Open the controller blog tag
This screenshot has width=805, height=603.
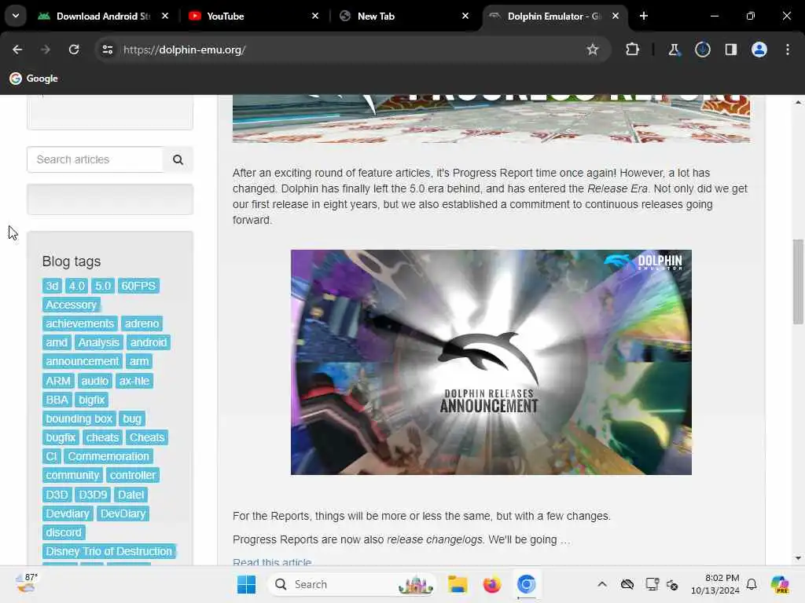point(132,475)
